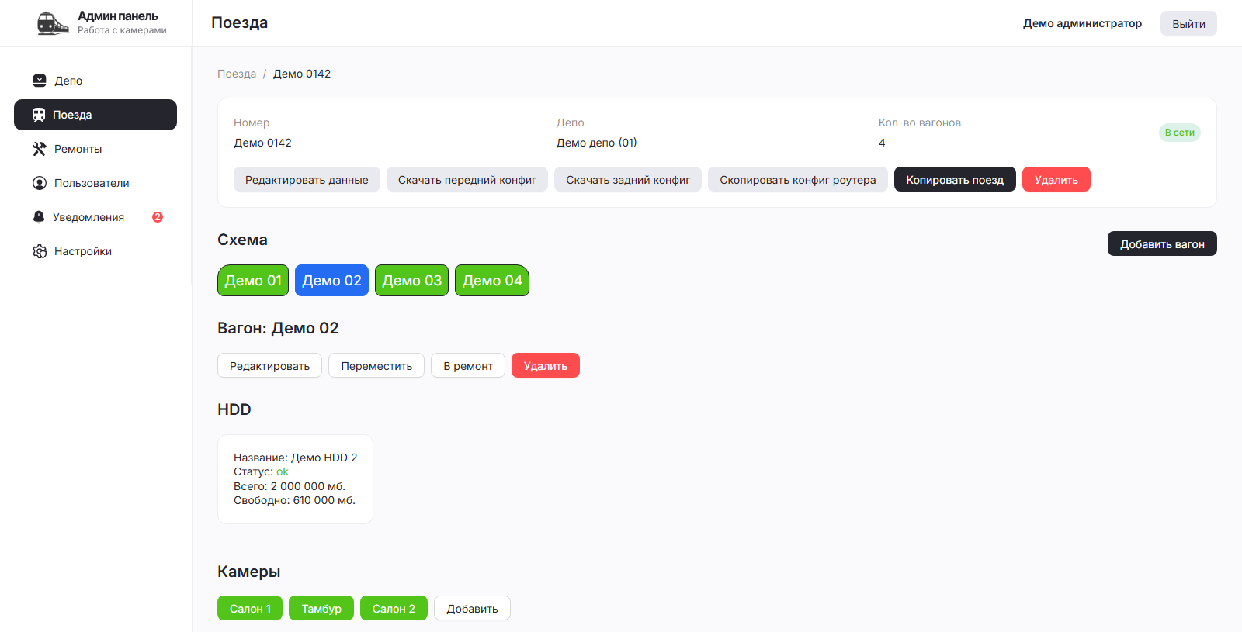Screen dimensions: 1242x632
Task: Click the Демо 0142 breadcrumb text
Action: point(302,74)
